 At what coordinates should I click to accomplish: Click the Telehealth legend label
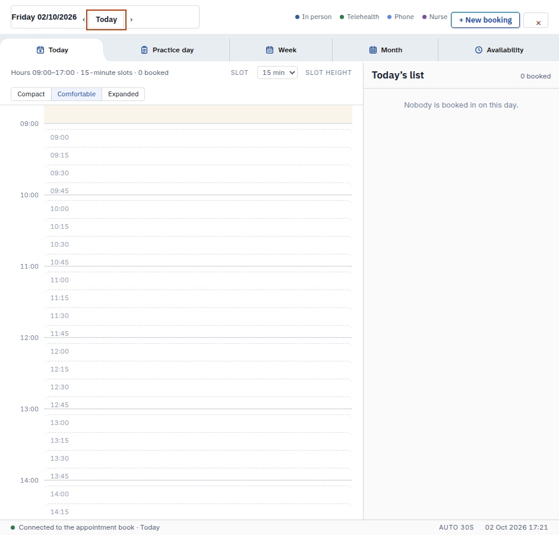coord(363,17)
